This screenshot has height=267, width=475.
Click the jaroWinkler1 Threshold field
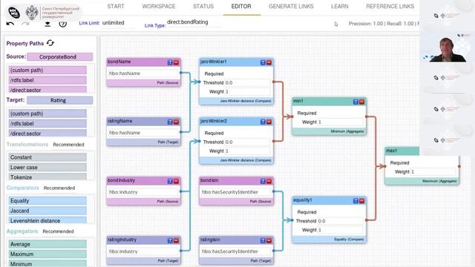click(247, 82)
